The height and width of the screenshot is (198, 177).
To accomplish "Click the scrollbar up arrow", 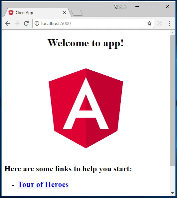I will click(x=172, y=33).
